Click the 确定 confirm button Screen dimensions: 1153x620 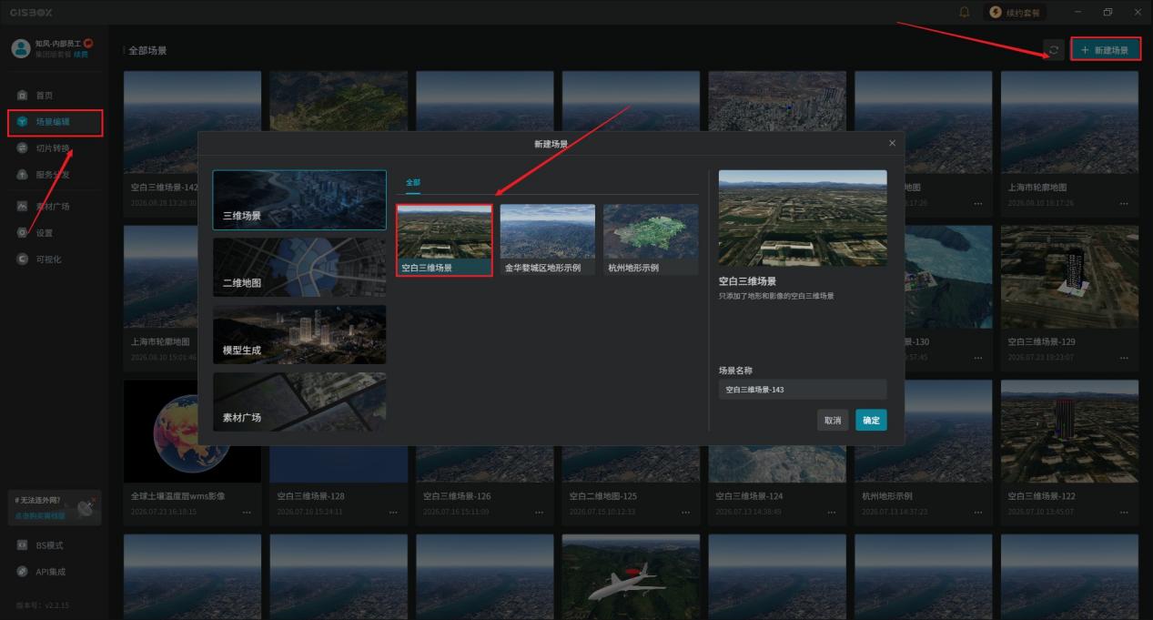(871, 421)
